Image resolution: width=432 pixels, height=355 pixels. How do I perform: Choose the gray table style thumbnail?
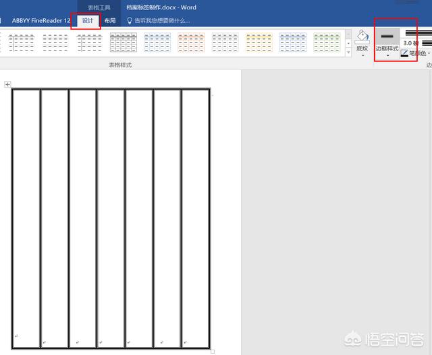[124, 42]
